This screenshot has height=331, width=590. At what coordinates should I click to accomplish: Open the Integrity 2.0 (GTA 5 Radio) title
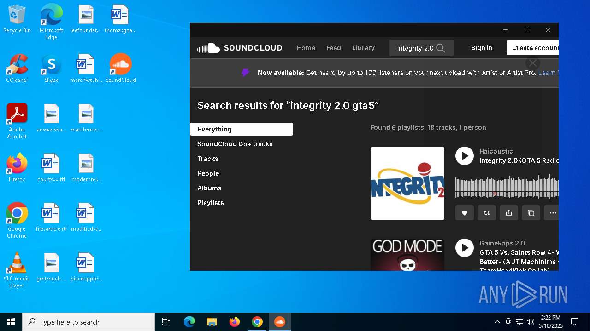point(519,160)
